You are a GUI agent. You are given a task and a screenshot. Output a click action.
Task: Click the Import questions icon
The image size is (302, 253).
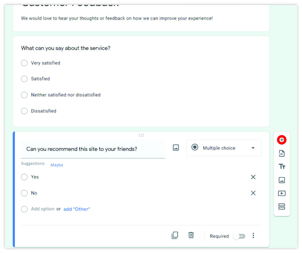tap(281, 153)
